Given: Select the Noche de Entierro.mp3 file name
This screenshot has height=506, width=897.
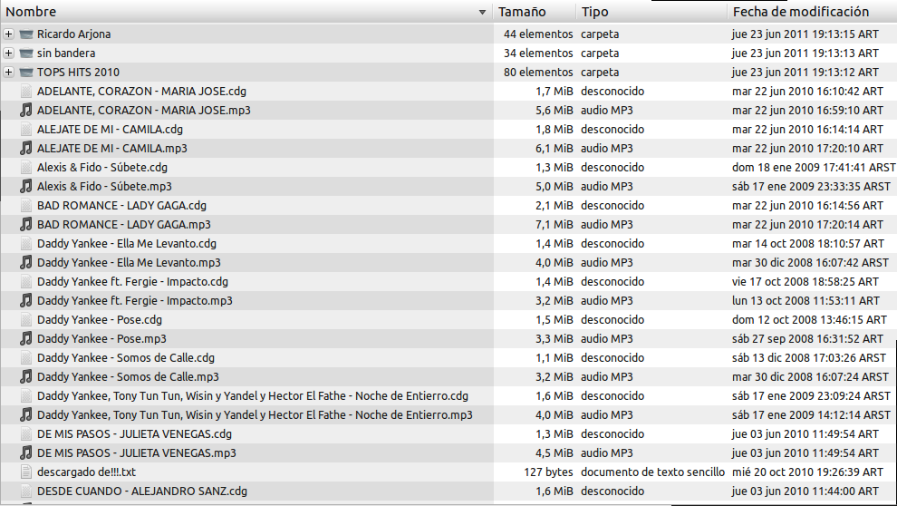Looking at the screenshot, I should tap(256, 414).
